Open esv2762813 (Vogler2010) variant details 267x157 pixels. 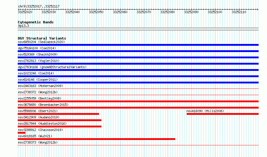[39, 61]
